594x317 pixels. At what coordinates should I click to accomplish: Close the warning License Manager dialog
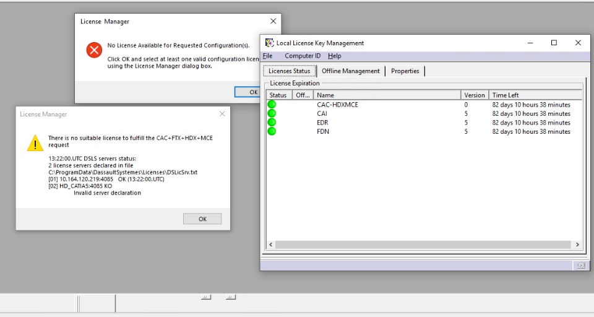(x=222, y=114)
